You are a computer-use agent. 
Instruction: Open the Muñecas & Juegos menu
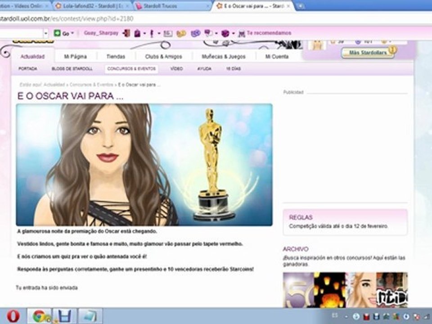(x=224, y=57)
